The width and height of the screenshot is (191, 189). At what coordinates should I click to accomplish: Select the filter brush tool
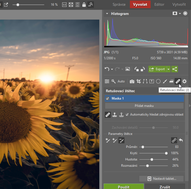coord(165,81)
